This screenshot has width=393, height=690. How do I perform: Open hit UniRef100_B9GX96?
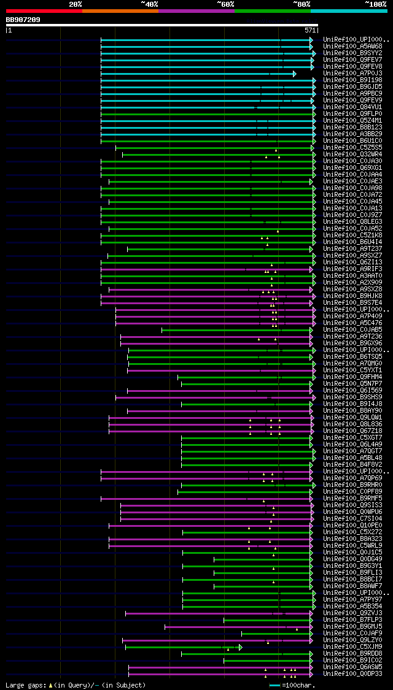[x=353, y=343]
